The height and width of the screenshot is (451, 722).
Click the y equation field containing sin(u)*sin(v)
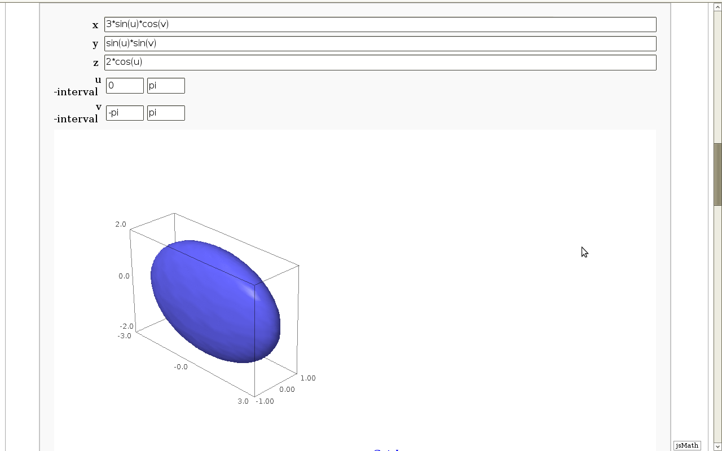[380, 43]
